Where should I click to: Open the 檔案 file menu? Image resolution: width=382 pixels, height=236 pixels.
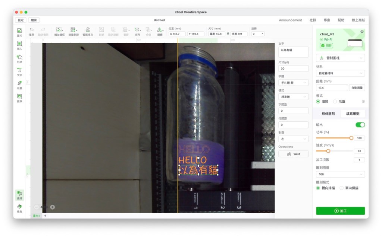coord(34,20)
